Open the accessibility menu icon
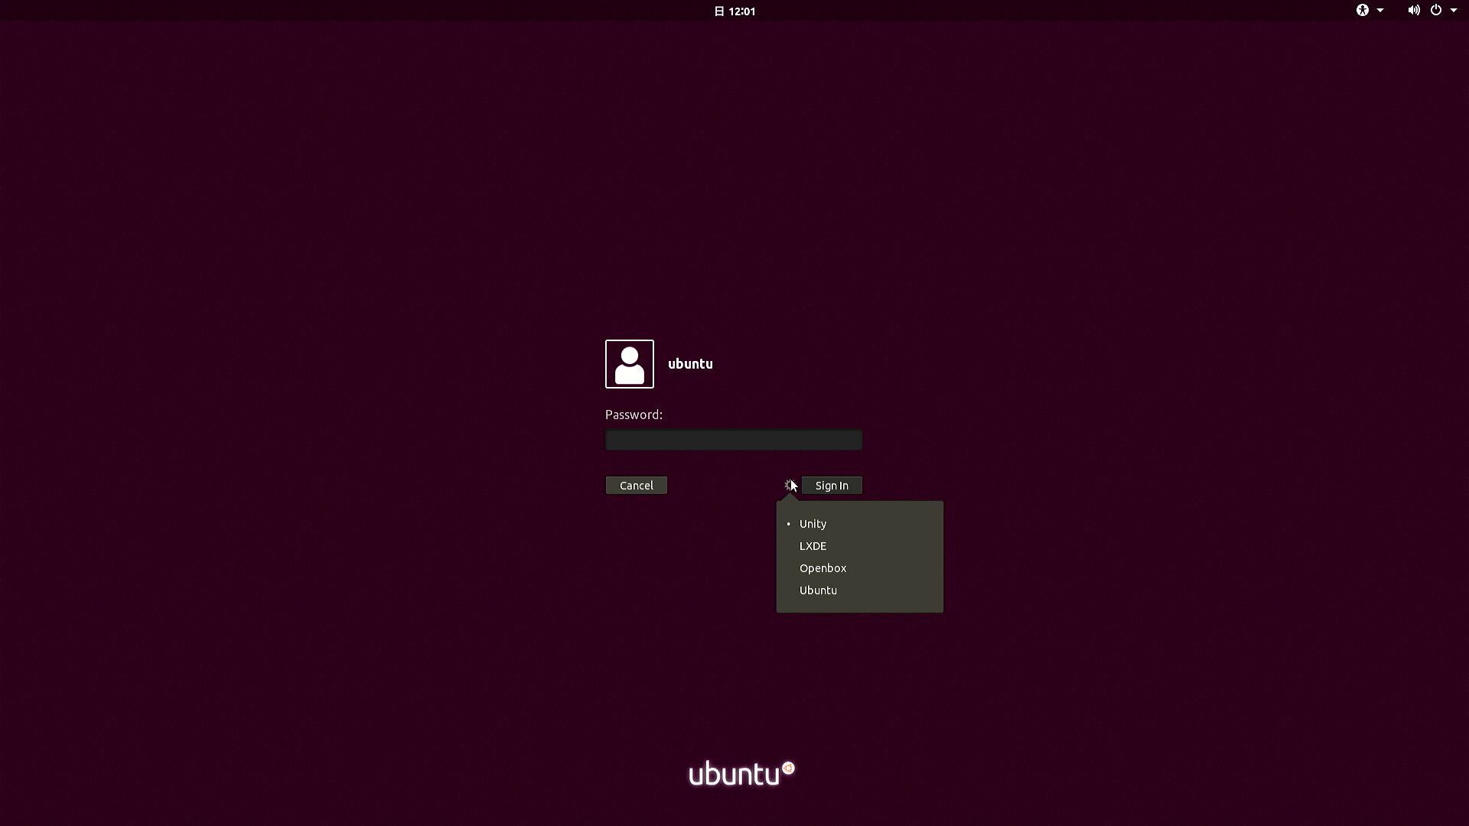Screen dimensions: 1469x826 click(1363, 10)
